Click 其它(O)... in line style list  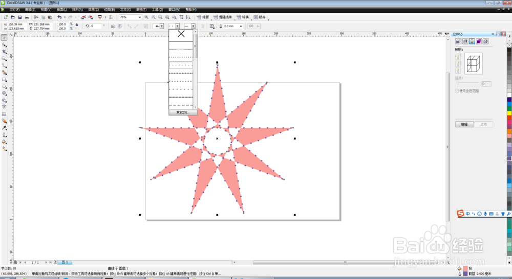[183, 112]
